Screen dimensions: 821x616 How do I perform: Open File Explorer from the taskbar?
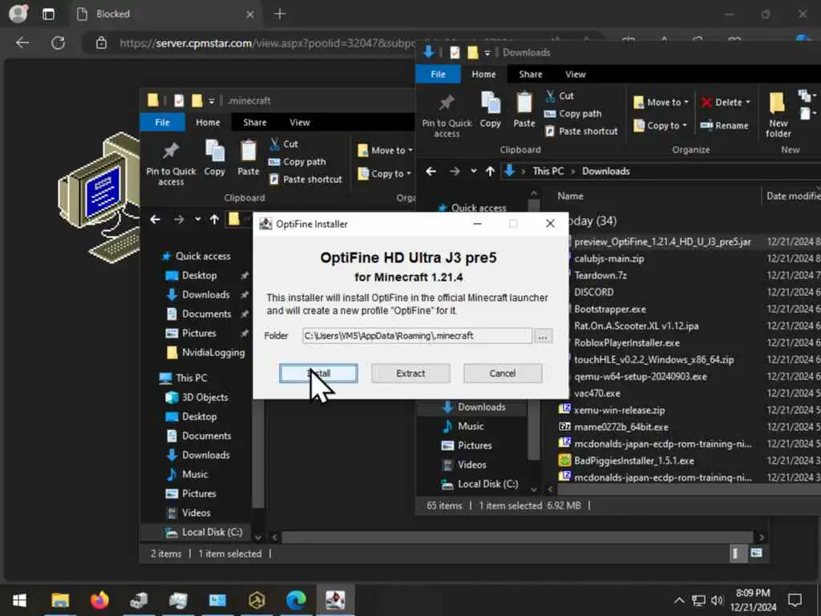coord(59,600)
